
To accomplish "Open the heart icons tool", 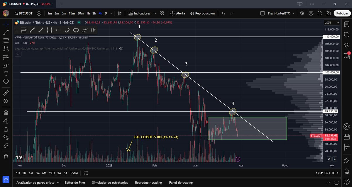I will point(6,82).
